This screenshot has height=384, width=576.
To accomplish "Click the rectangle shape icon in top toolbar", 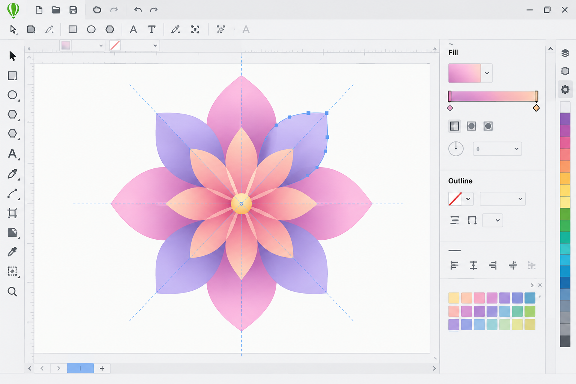I will (x=73, y=29).
